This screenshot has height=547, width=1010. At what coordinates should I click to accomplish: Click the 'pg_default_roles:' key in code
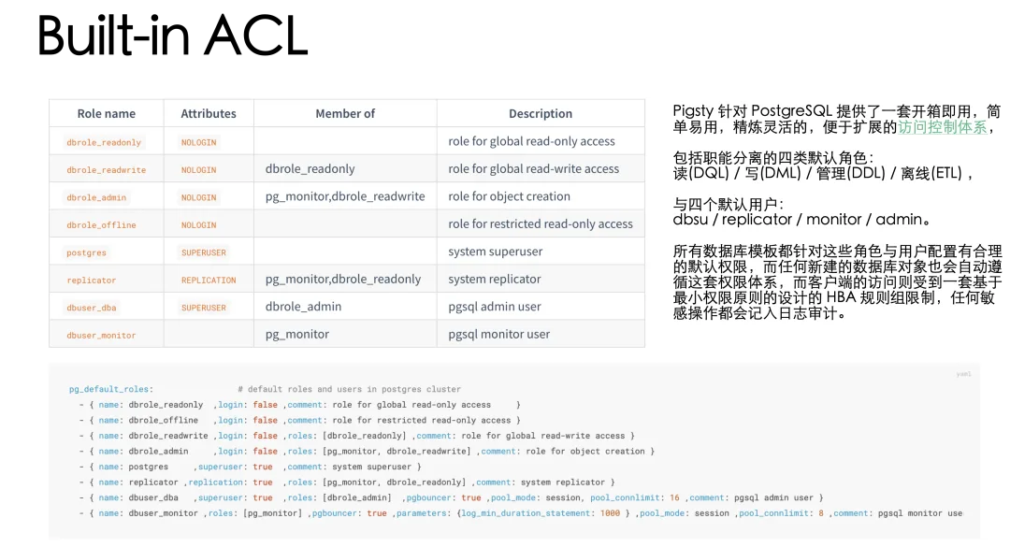pos(110,389)
